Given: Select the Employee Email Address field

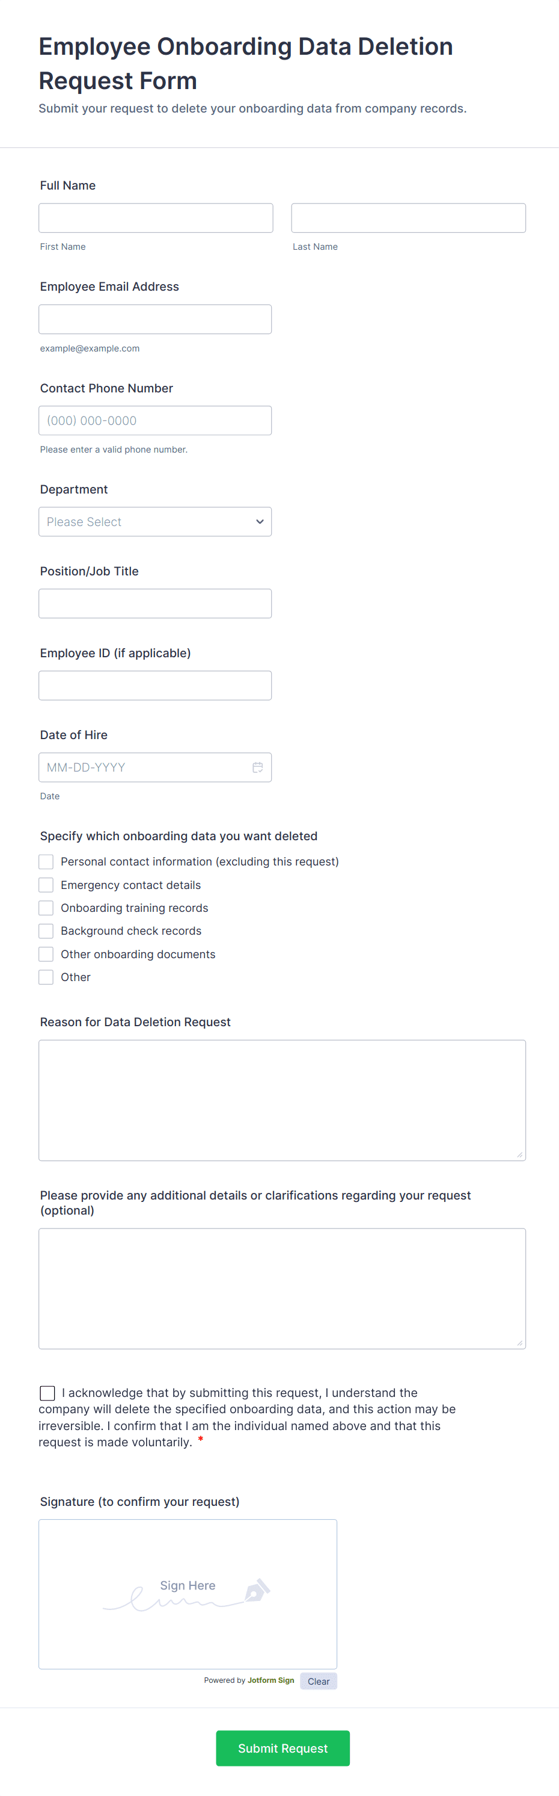Looking at the screenshot, I should pos(154,320).
